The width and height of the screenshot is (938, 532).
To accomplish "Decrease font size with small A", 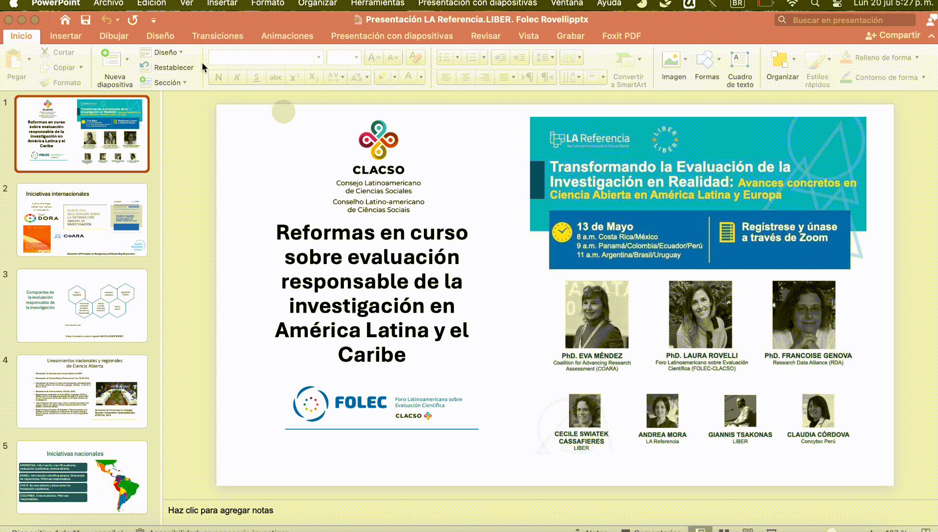I will click(393, 57).
